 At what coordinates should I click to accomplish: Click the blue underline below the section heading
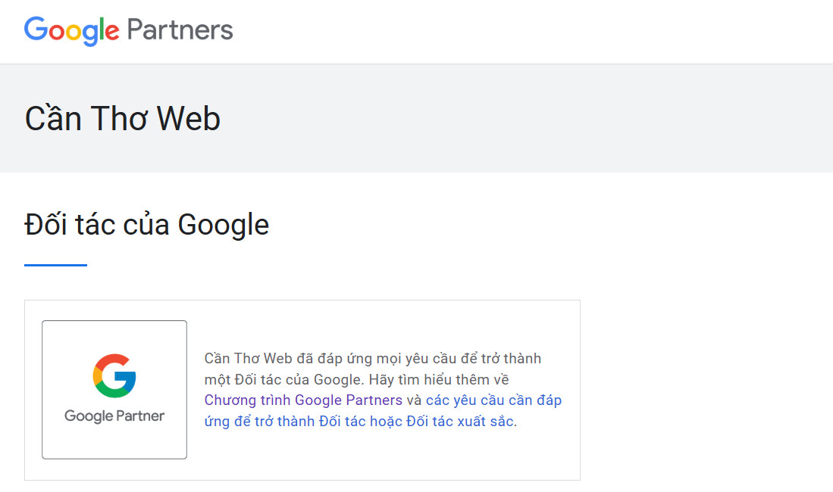[55, 265]
